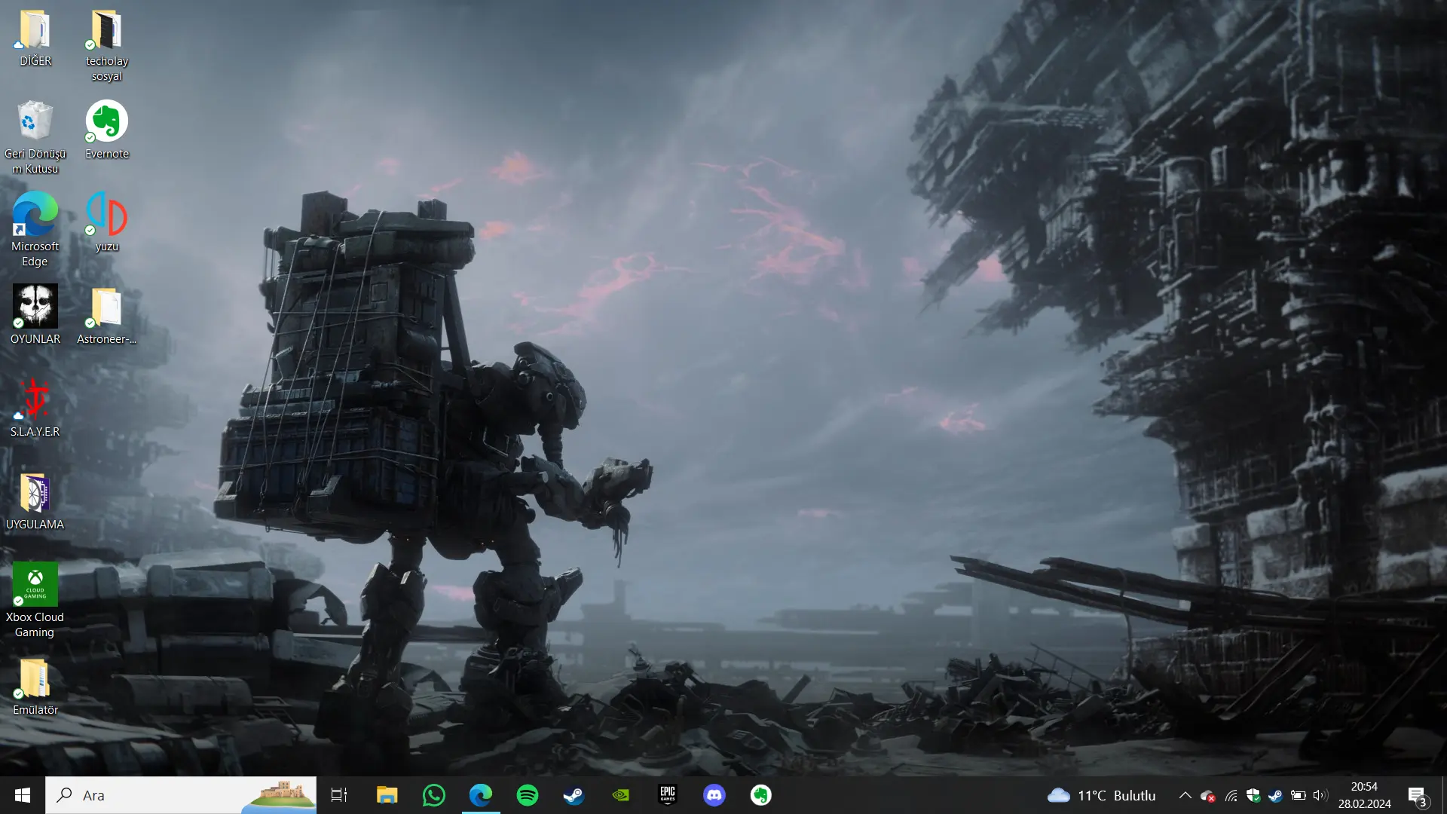1447x814 pixels.
Task: Open the volume speaker tray icon
Action: click(x=1320, y=795)
